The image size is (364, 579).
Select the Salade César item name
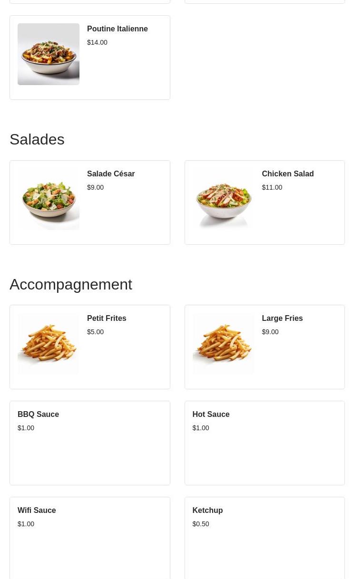coord(110,174)
